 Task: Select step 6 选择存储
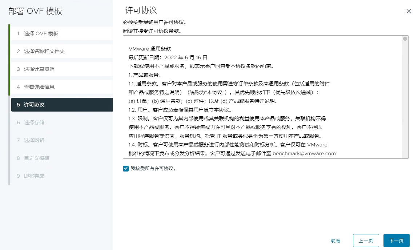click(62, 122)
